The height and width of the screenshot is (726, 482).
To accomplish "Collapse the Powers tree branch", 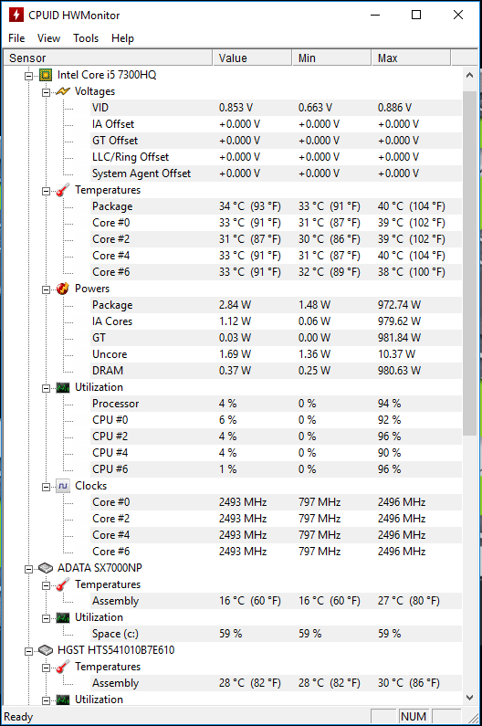I will tap(46, 289).
